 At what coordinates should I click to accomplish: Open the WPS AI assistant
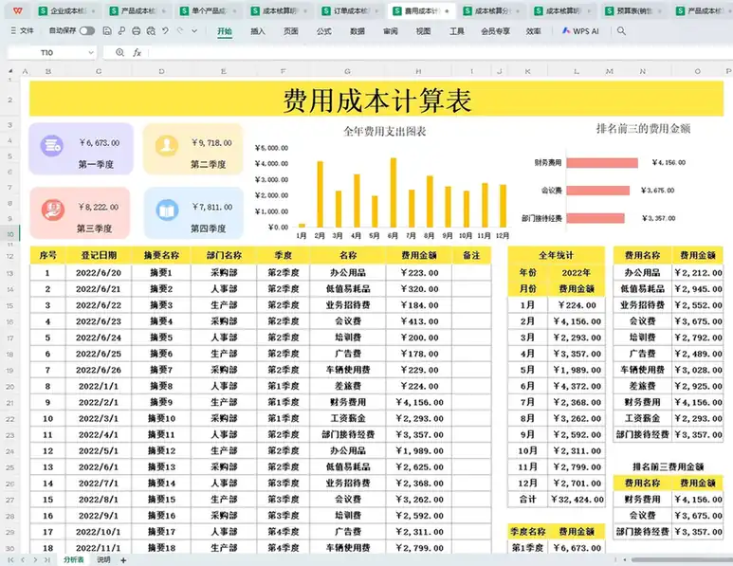[580, 31]
